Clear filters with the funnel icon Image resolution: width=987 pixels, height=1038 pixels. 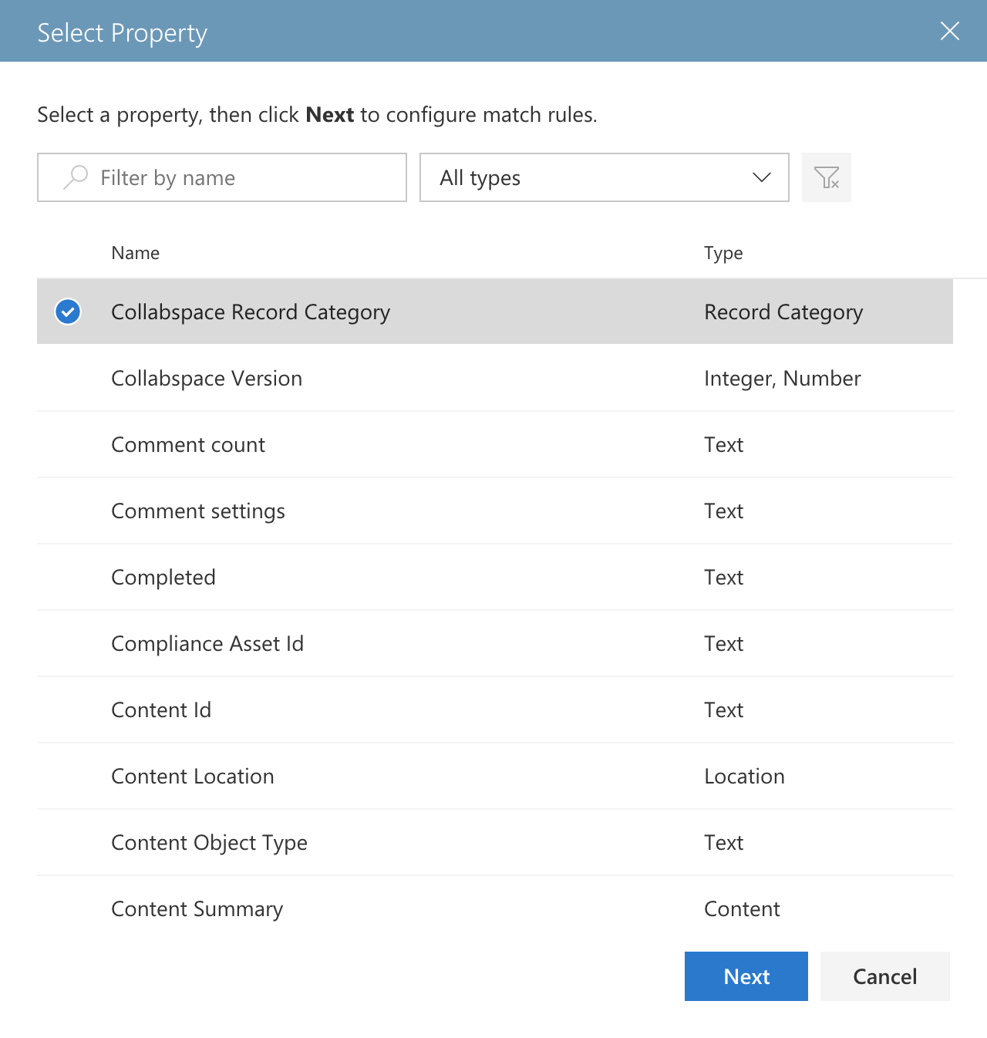click(827, 177)
